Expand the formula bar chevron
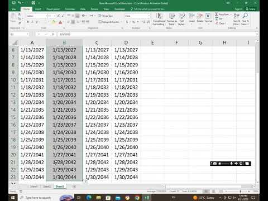This screenshot has width=268, height=201. pyautogui.click(x=257, y=34)
